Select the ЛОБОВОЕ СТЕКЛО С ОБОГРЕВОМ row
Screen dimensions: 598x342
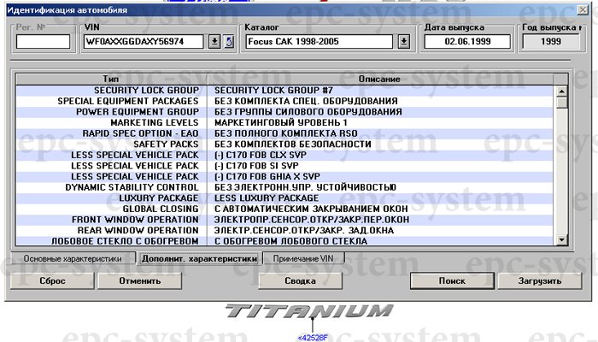point(284,241)
